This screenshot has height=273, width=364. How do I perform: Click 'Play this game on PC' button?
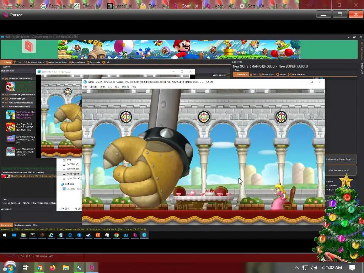340,170
